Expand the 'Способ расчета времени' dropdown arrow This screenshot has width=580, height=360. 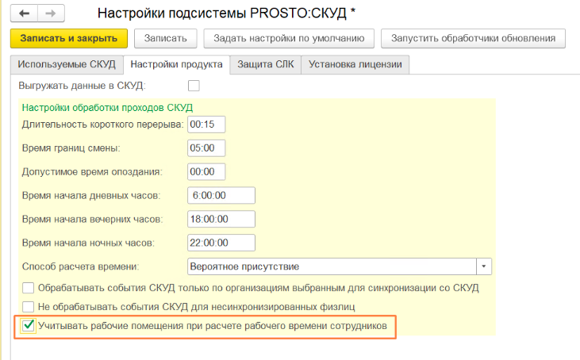click(485, 266)
